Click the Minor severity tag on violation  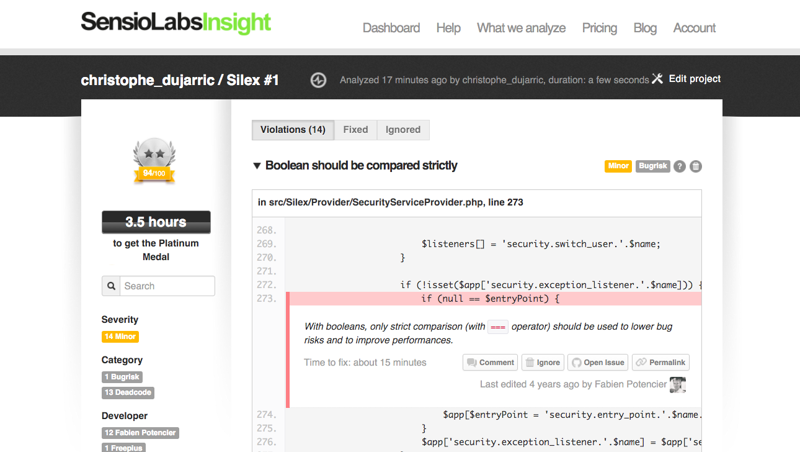(x=618, y=166)
